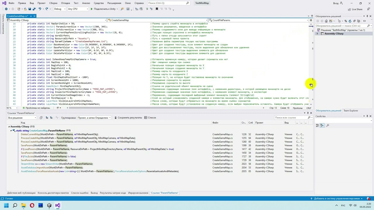Open the Отладка menu
This screenshot has width=374, height=210.
65,3
